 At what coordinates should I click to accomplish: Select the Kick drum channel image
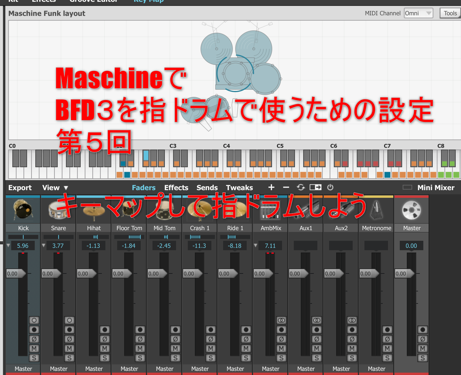coord(23,210)
